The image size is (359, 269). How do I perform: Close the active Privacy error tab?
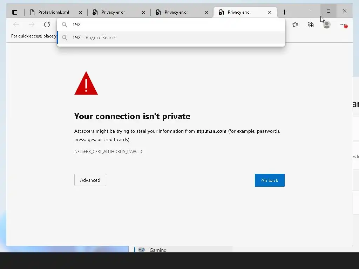coord(270,12)
